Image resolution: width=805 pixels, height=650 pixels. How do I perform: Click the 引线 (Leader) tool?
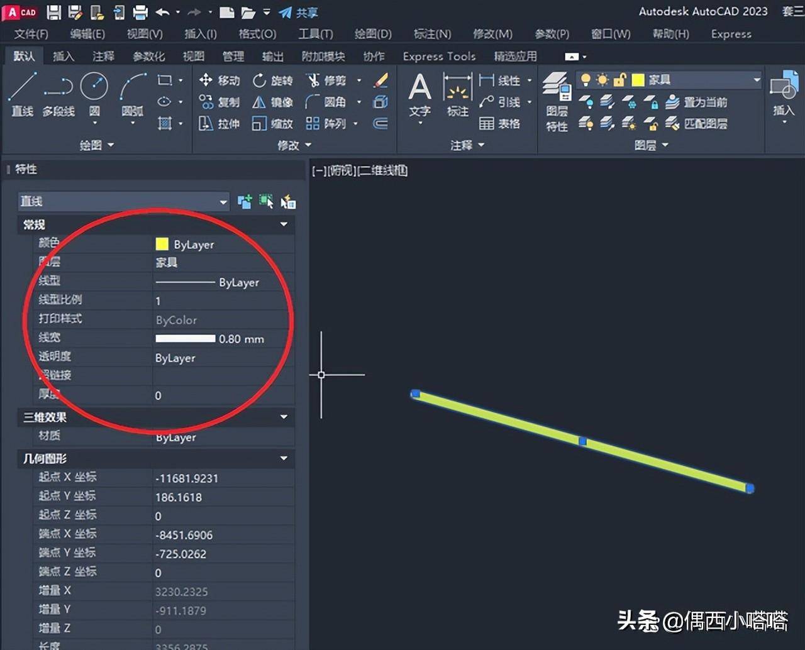pyautogui.click(x=500, y=102)
